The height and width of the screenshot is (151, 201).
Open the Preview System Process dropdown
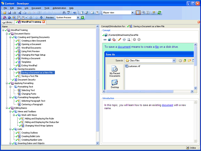coord(78,18)
